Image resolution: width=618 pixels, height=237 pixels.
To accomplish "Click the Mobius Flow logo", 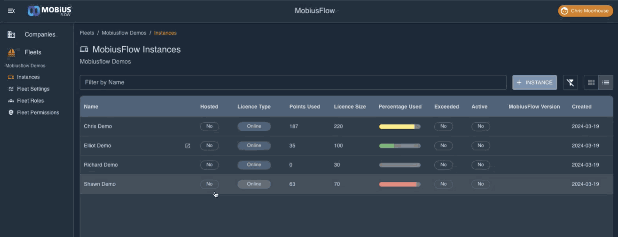I will [x=49, y=11].
